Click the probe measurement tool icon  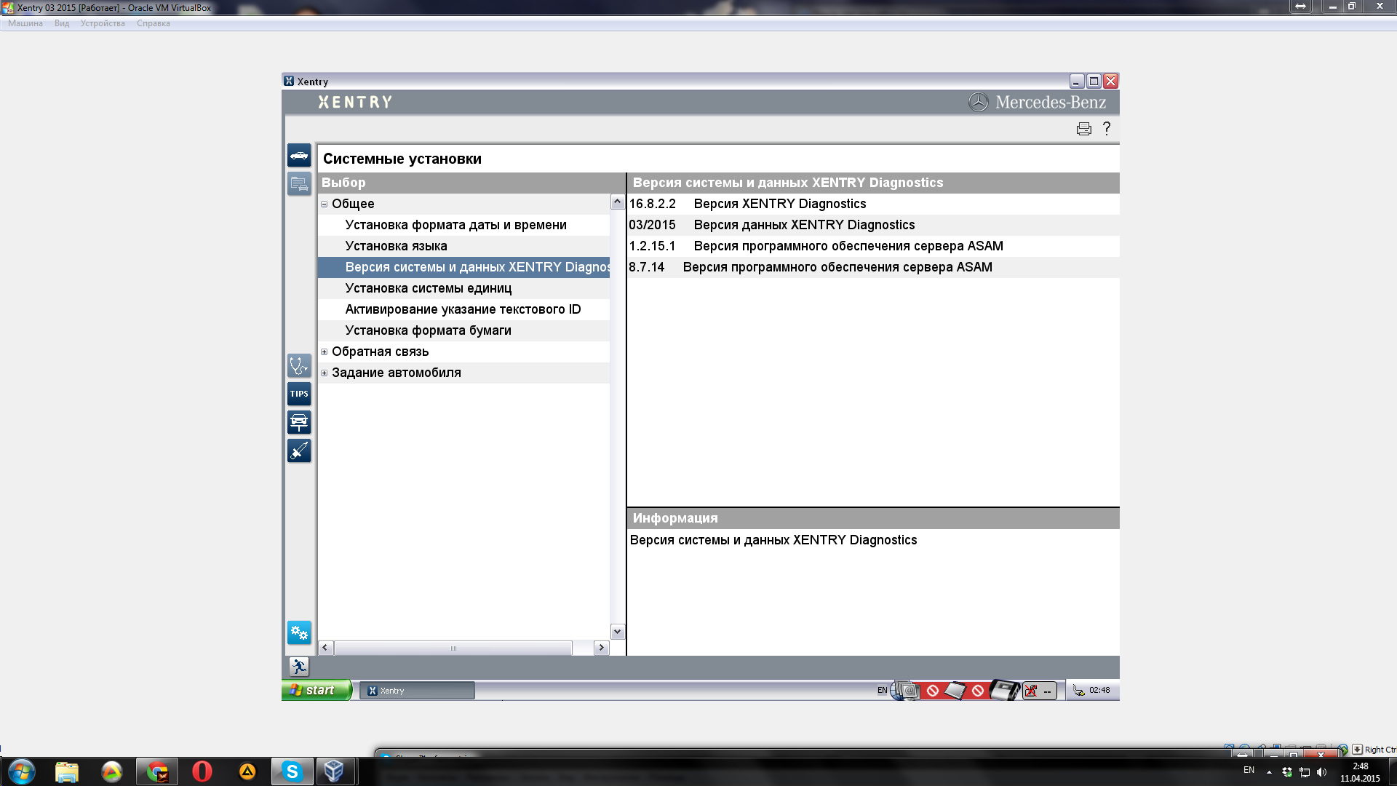click(x=299, y=450)
